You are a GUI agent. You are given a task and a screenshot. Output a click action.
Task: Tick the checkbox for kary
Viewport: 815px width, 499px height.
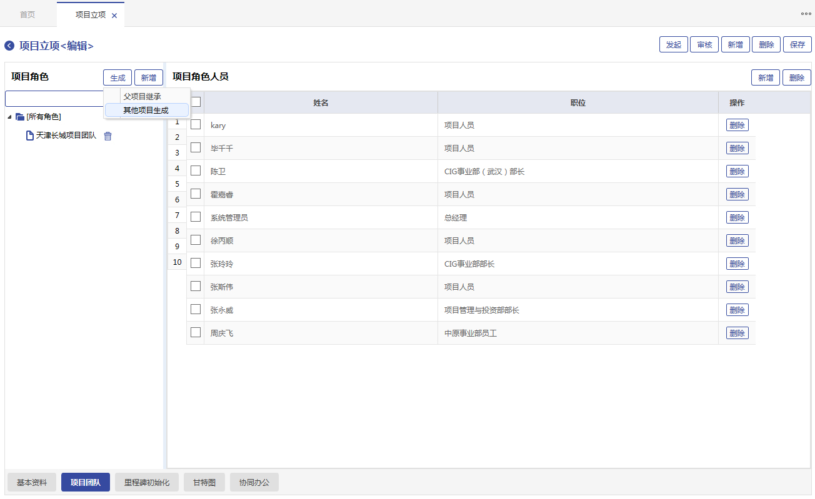(196, 124)
